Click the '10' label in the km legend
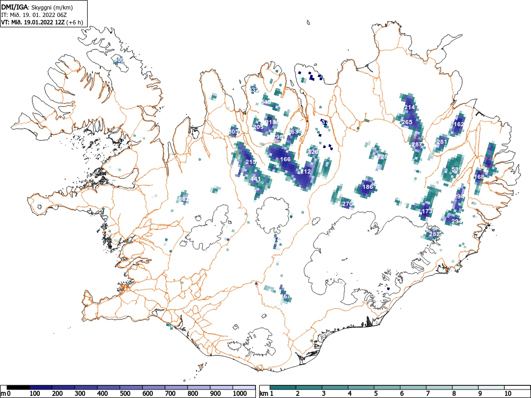 pyautogui.click(x=507, y=394)
